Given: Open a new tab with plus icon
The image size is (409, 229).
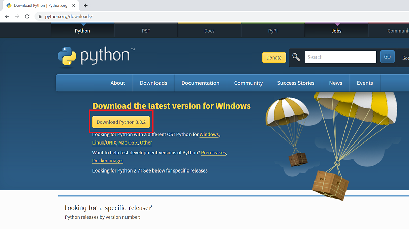Looking at the screenshot, I should [x=85, y=5].
